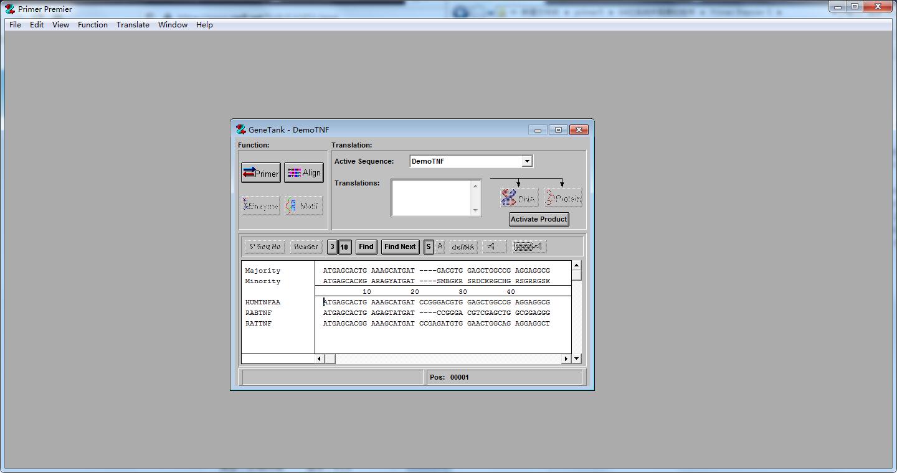Open the Primer design function
Viewport: 897px width, 473px height.
coord(260,173)
